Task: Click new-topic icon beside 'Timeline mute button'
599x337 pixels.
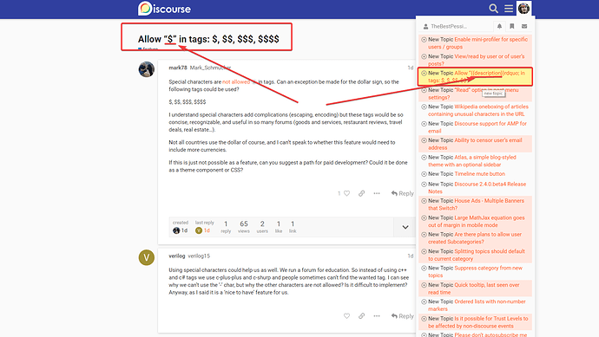Action: 424,174
